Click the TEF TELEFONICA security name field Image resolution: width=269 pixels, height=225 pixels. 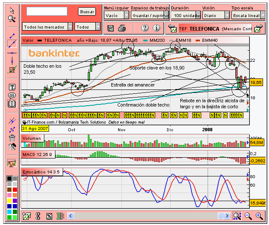[x=215, y=29]
